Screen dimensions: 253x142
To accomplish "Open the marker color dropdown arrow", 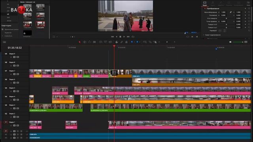I will [x=140, y=42].
